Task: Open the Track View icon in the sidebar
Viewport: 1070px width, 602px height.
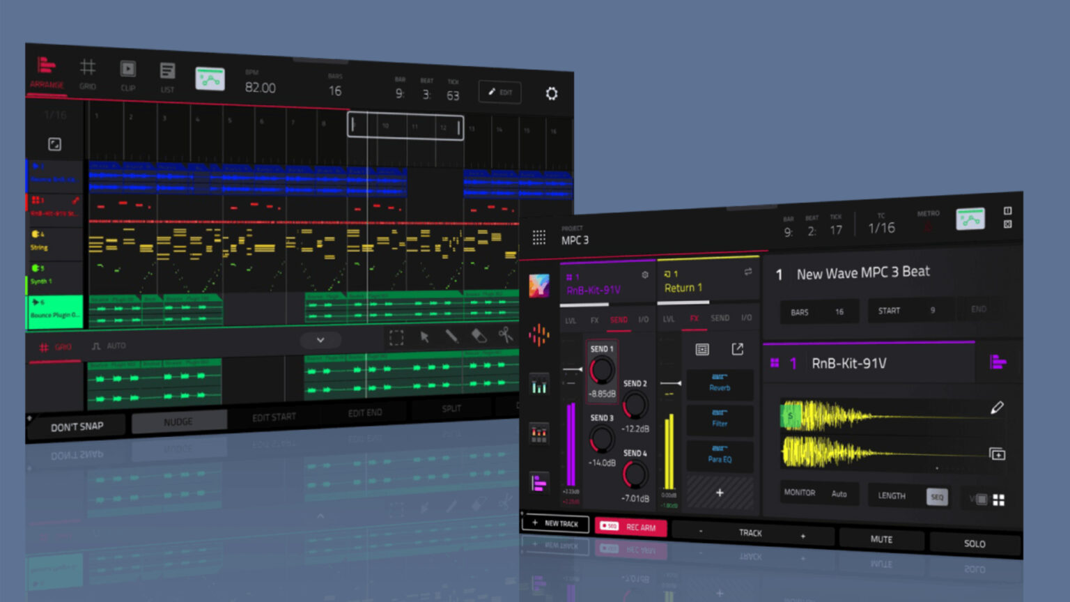Action: point(538,482)
